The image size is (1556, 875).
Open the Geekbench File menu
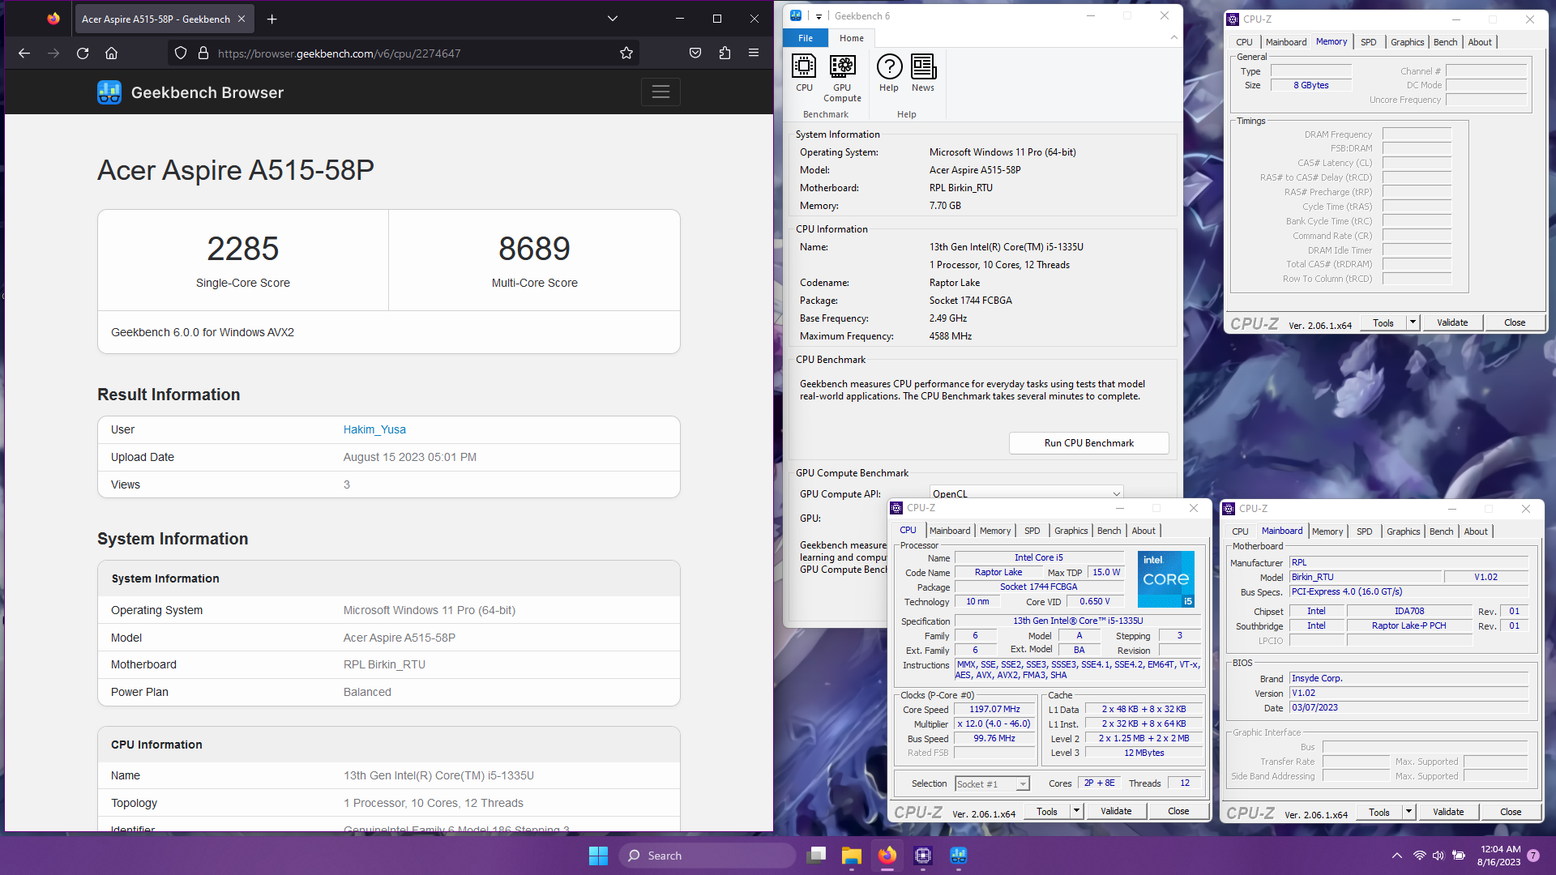806,38
